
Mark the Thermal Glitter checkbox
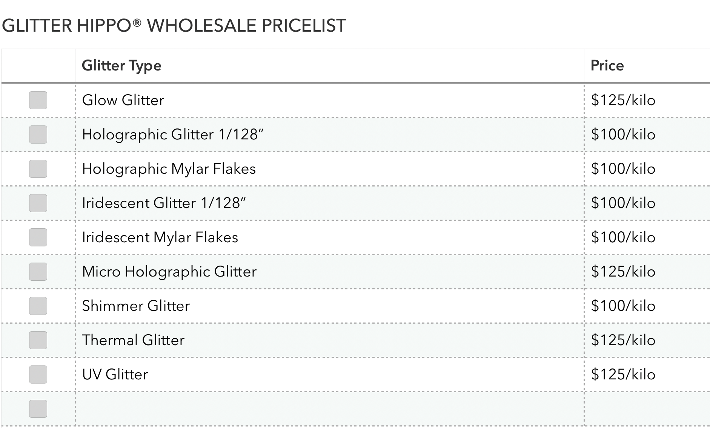(x=38, y=340)
